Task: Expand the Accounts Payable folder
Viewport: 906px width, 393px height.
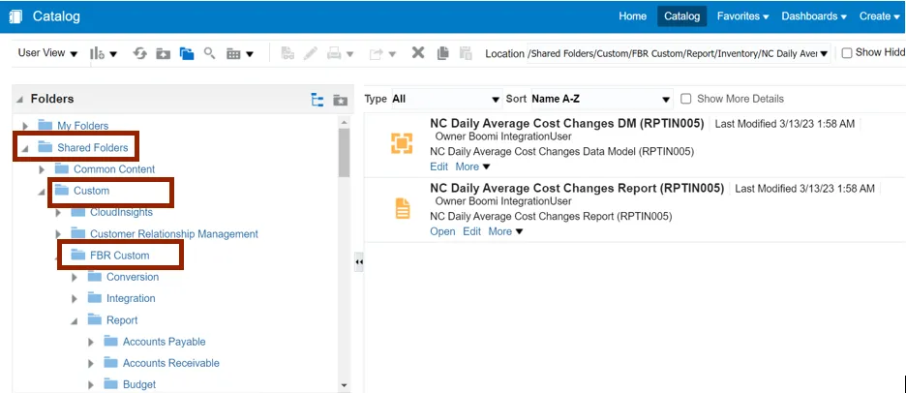Action: (x=91, y=342)
